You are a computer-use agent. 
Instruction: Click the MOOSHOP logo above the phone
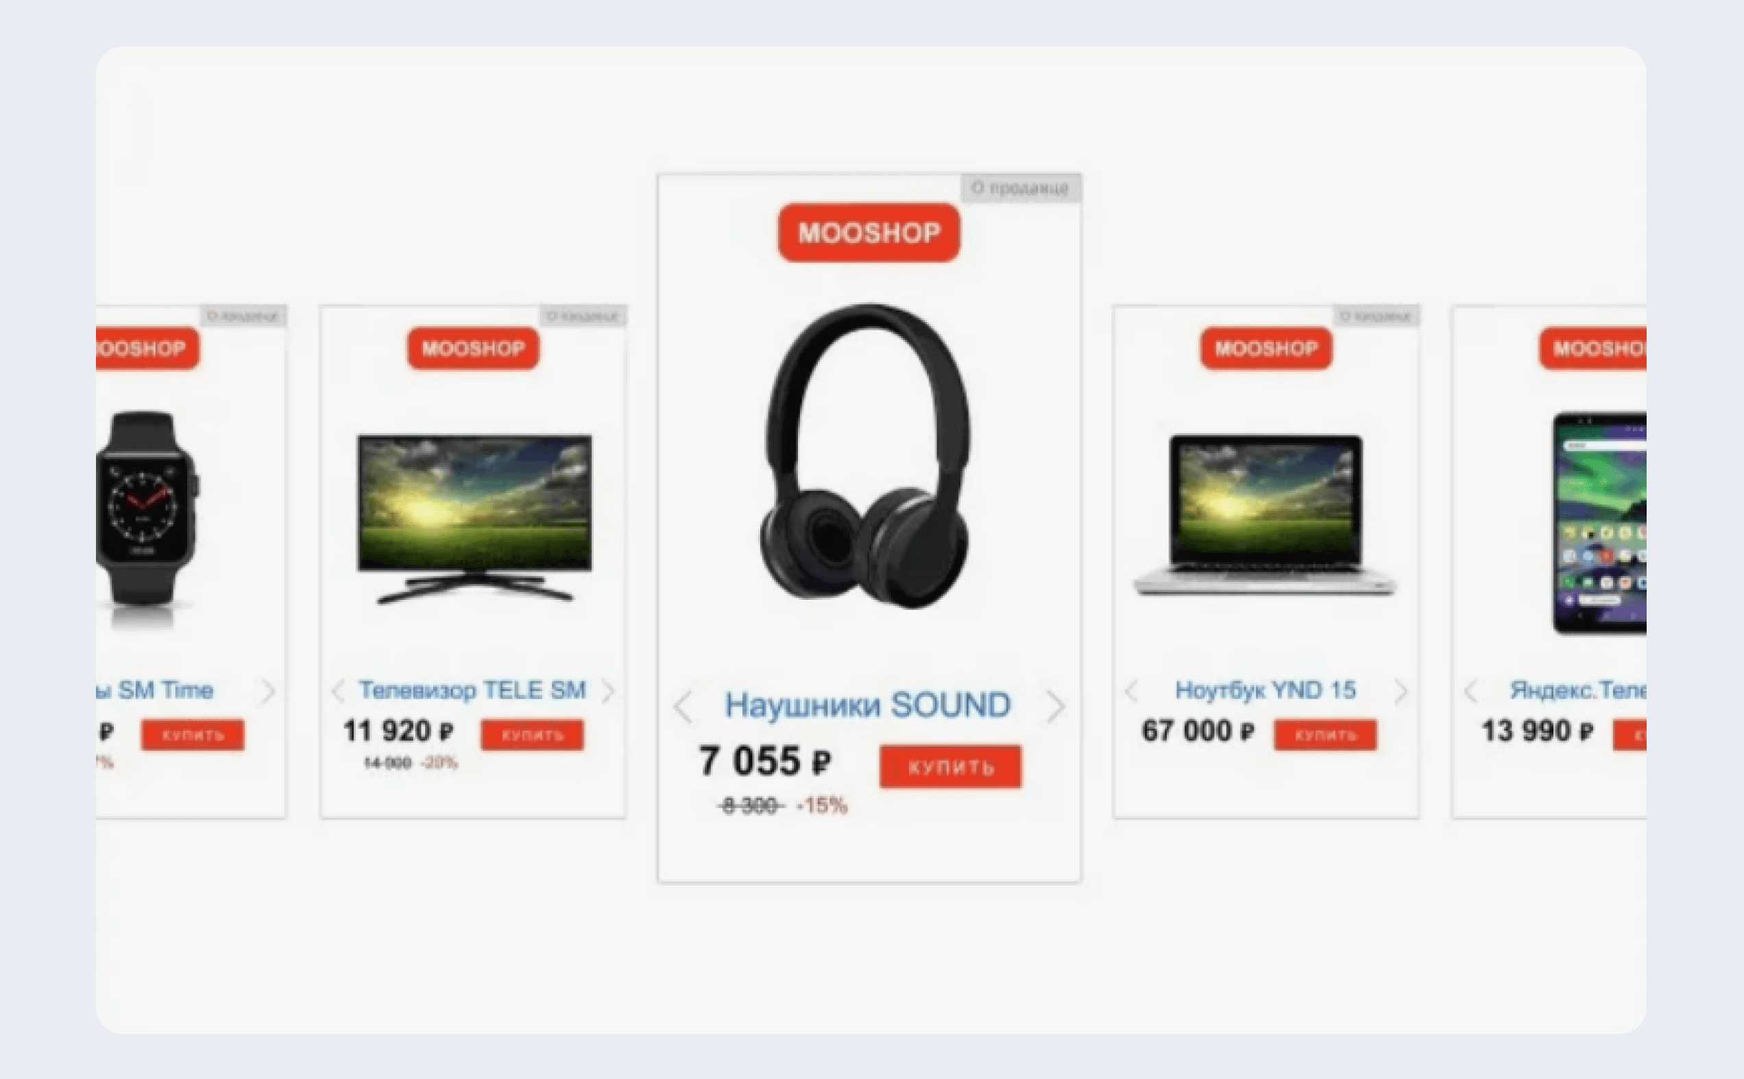(x=1592, y=348)
